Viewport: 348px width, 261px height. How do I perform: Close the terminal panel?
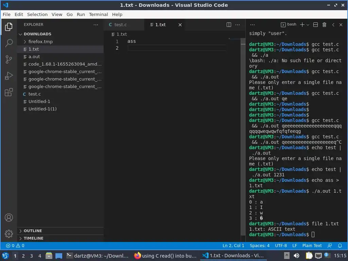341,24
